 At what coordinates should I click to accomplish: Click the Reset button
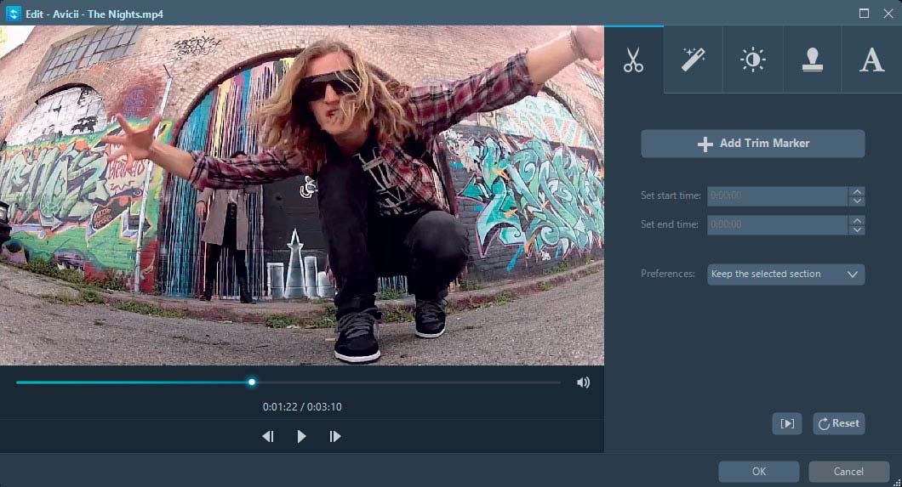point(839,424)
